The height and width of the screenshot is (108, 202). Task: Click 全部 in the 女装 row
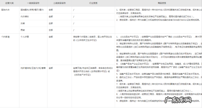[51, 23]
